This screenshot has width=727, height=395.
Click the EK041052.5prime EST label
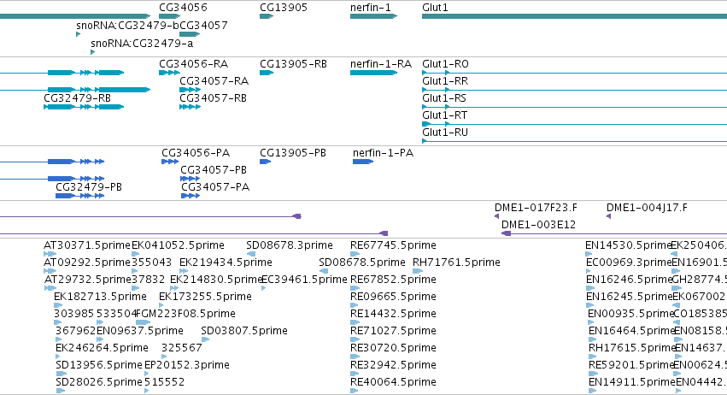coord(178,245)
